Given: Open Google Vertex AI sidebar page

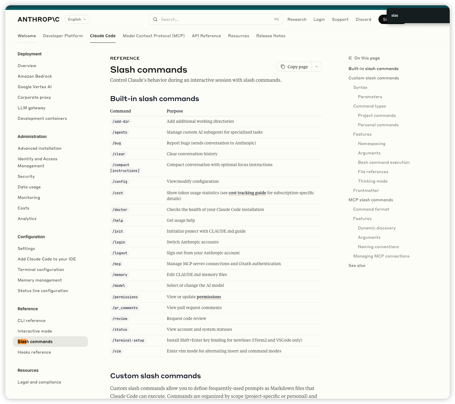Looking at the screenshot, I should pos(35,87).
